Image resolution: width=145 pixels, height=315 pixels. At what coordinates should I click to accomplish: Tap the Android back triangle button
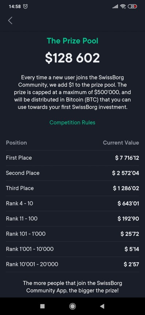click(102, 306)
